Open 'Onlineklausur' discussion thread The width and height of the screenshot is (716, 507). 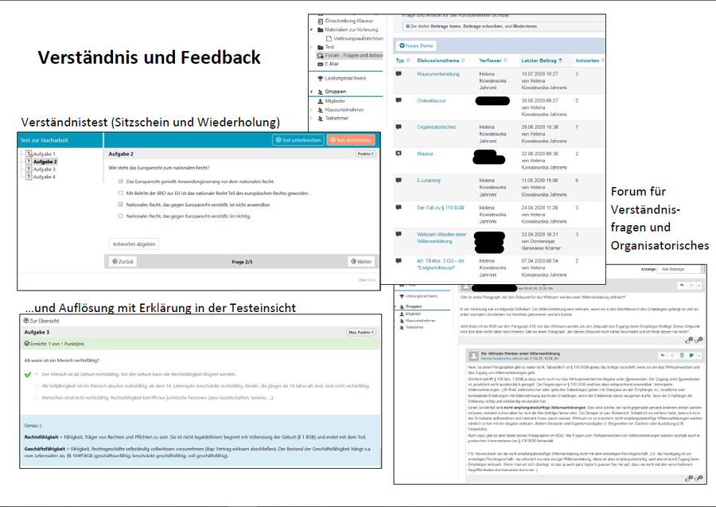[431, 101]
